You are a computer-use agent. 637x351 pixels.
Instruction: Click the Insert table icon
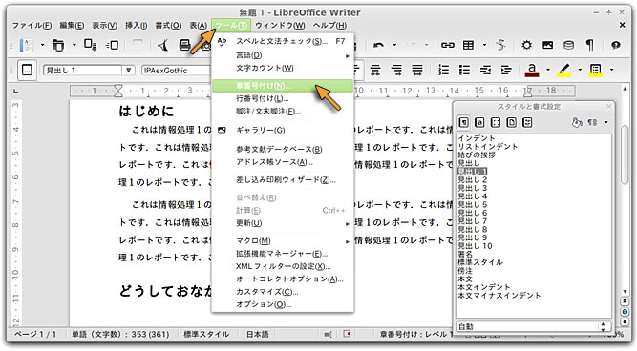pyautogui.click(x=468, y=45)
